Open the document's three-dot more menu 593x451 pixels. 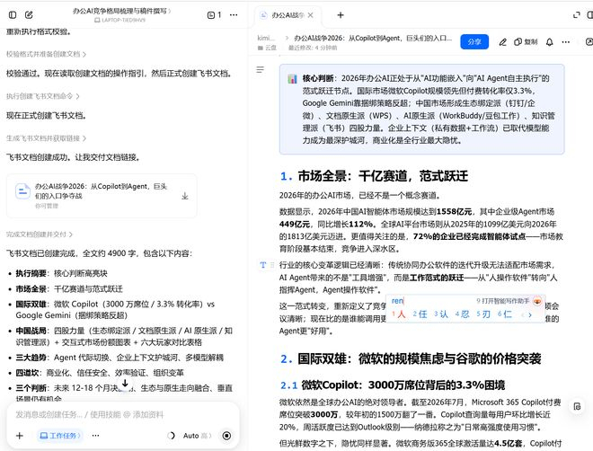click(x=566, y=42)
